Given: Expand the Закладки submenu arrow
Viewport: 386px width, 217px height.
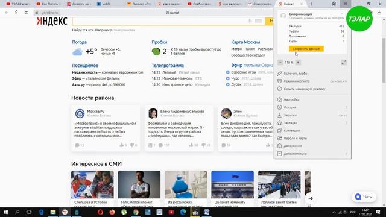Looking at the screenshot, I should pyautogui.click(x=346, y=123).
